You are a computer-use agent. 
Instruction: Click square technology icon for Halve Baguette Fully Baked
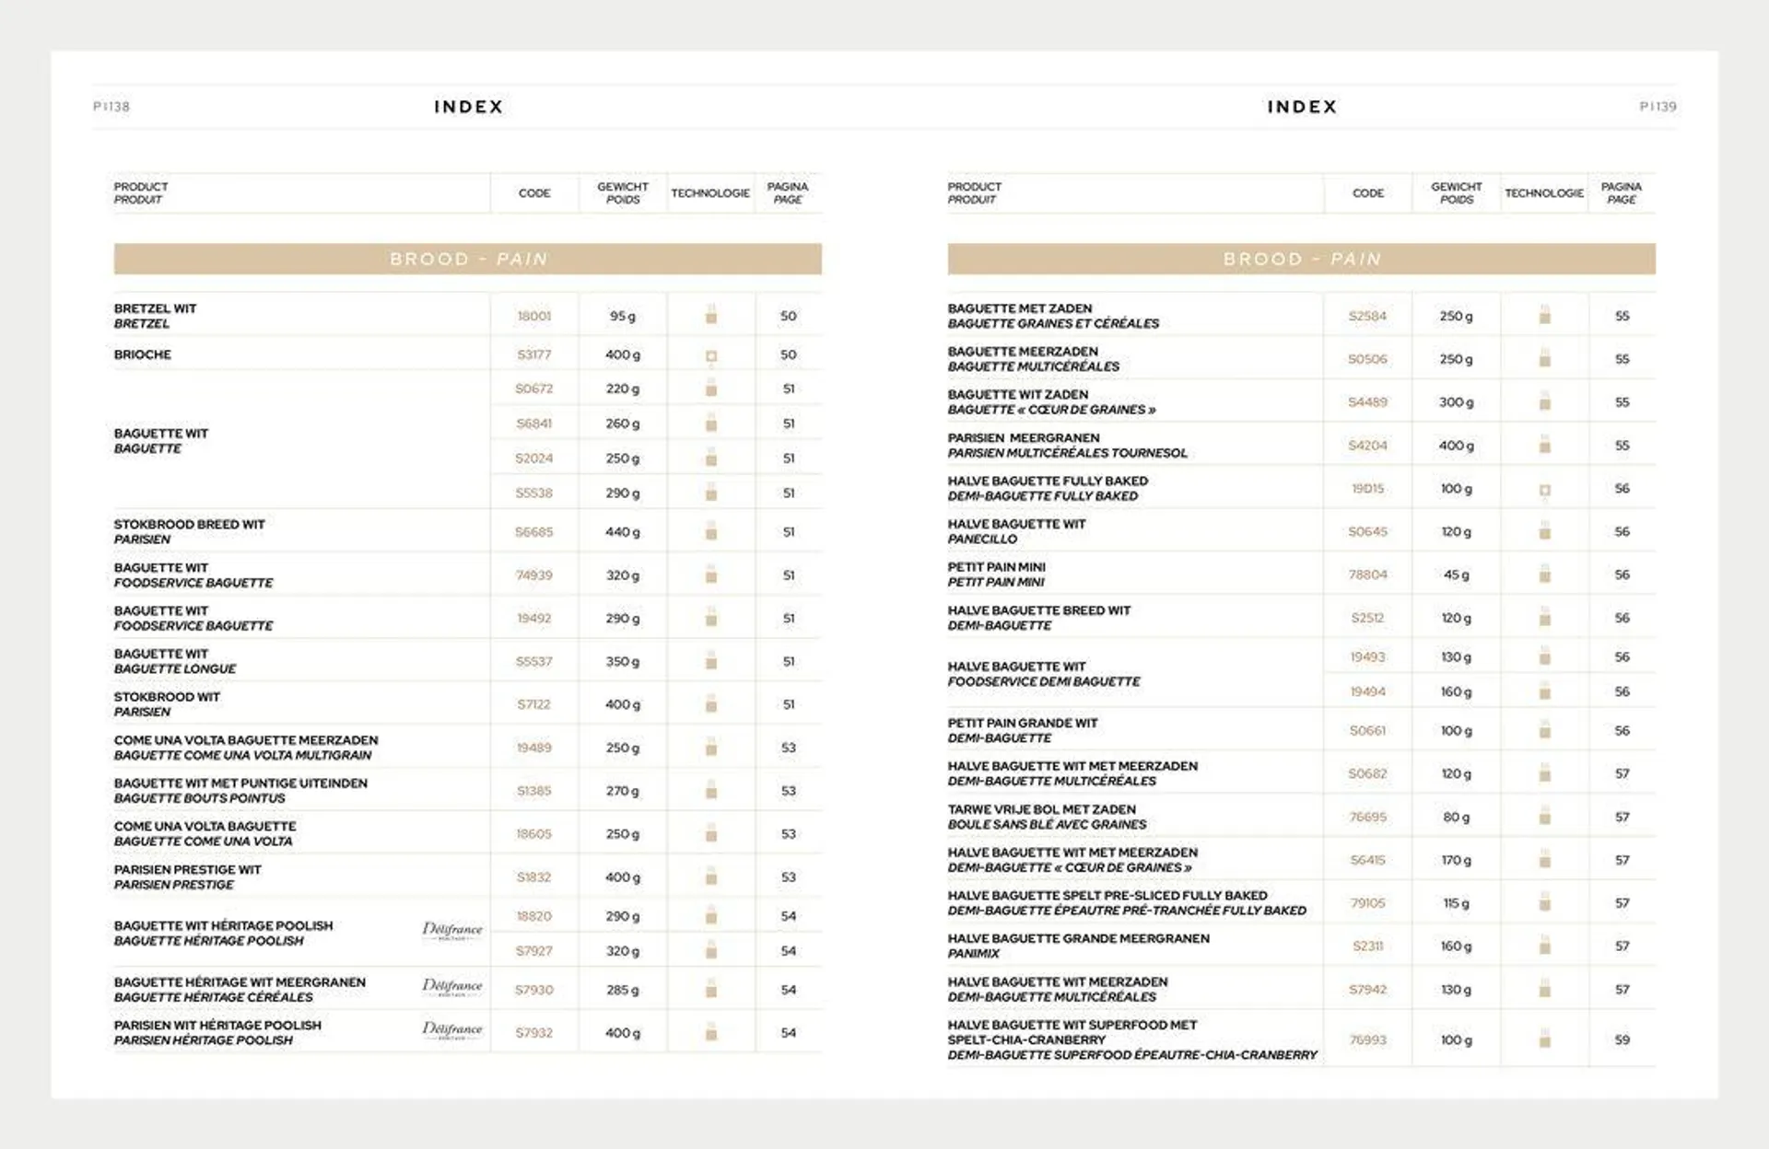pos(1545,490)
